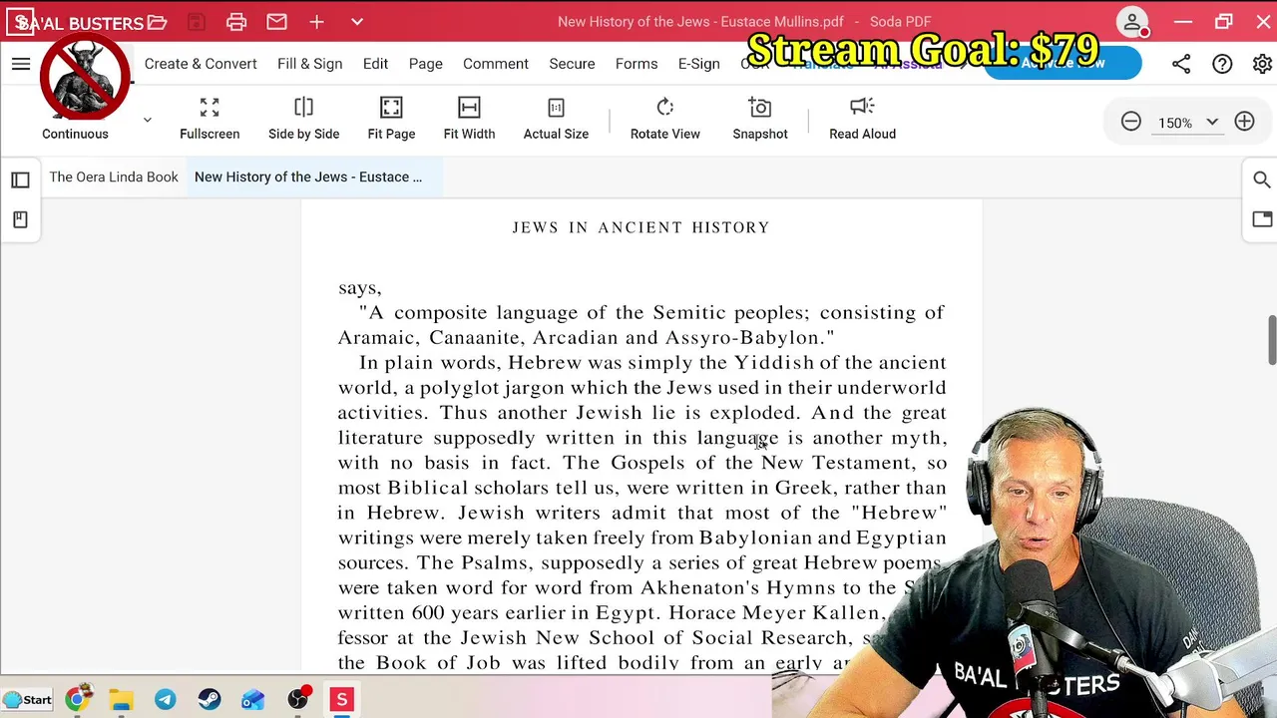Print the document with printer icon
This screenshot has height=718, width=1277.
[236, 22]
